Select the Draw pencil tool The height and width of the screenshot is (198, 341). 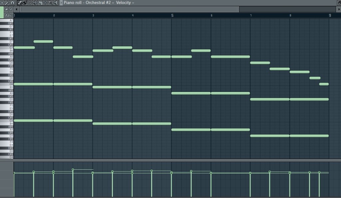pyautogui.click(x=20, y=3)
